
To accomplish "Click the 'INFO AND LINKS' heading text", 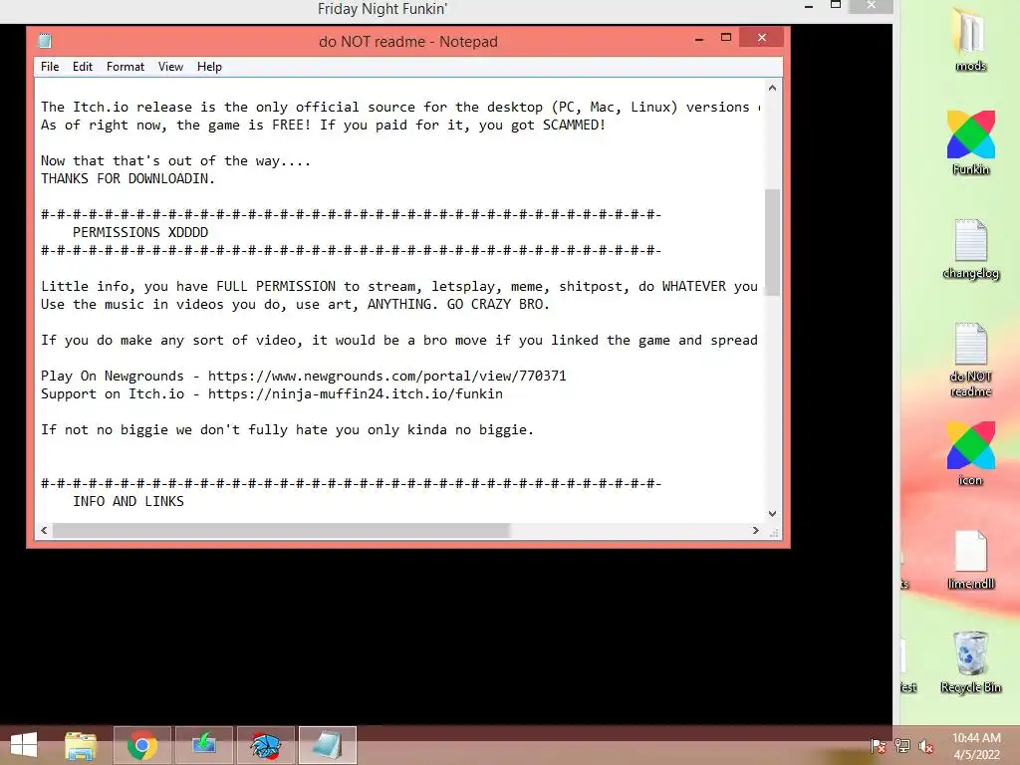I will (x=128, y=502).
